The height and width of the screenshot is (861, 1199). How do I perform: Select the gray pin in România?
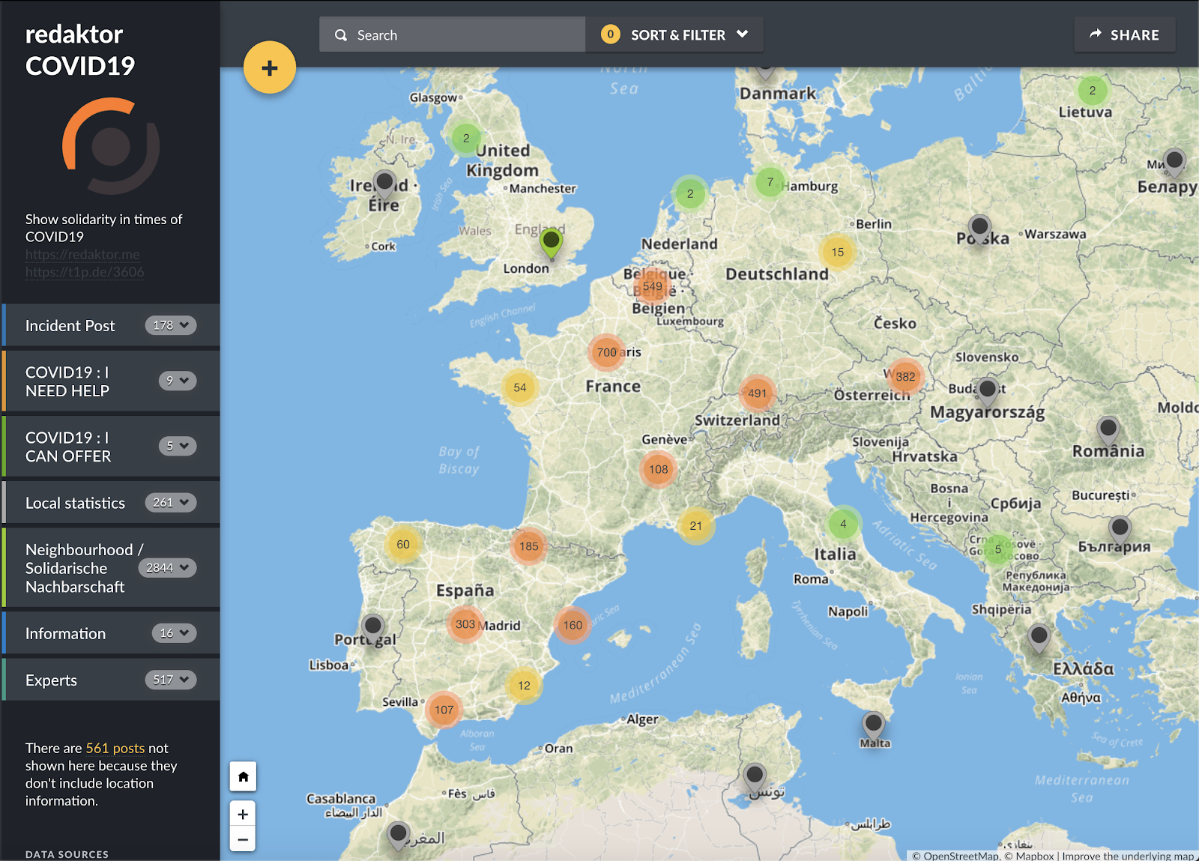(1108, 430)
